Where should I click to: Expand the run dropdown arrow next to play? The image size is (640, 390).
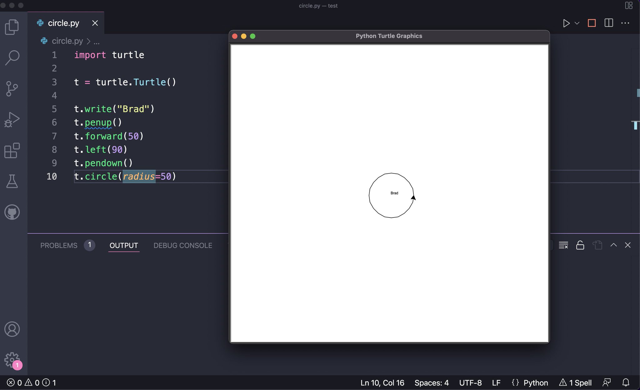(577, 23)
